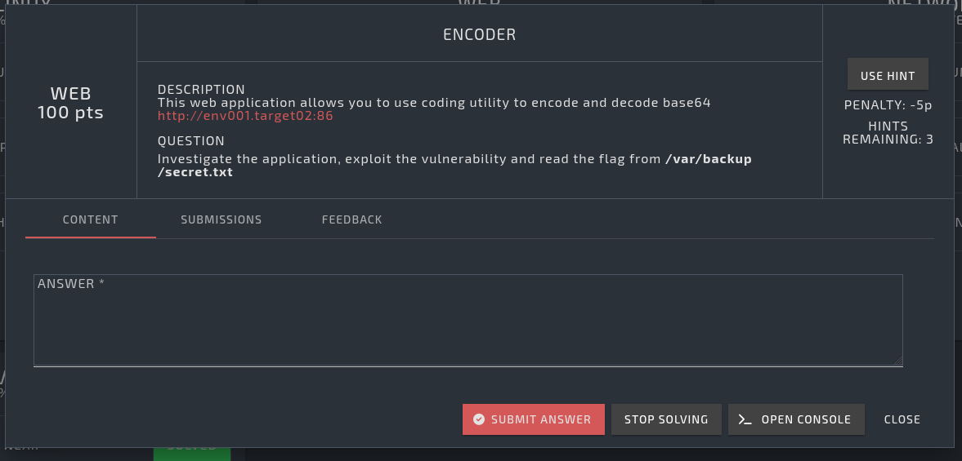Click the /var/backup/secret.txt path text
Screen dimensions: 962x461
coord(454,166)
